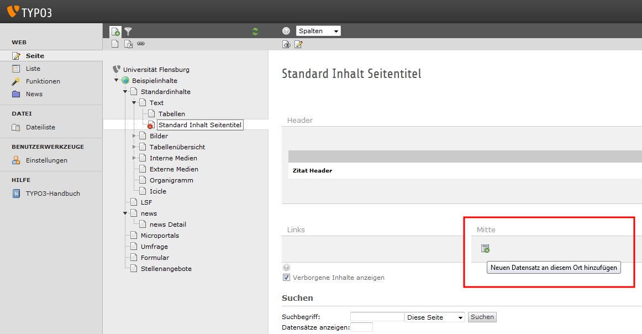Expand the Bilder tree node
This screenshot has width=642, height=334.
click(x=134, y=136)
